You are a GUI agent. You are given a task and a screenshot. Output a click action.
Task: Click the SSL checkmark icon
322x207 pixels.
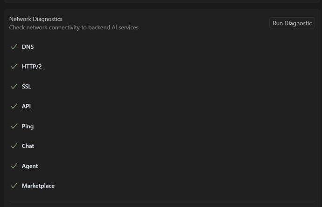pyautogui.click(x=14, y=87)
